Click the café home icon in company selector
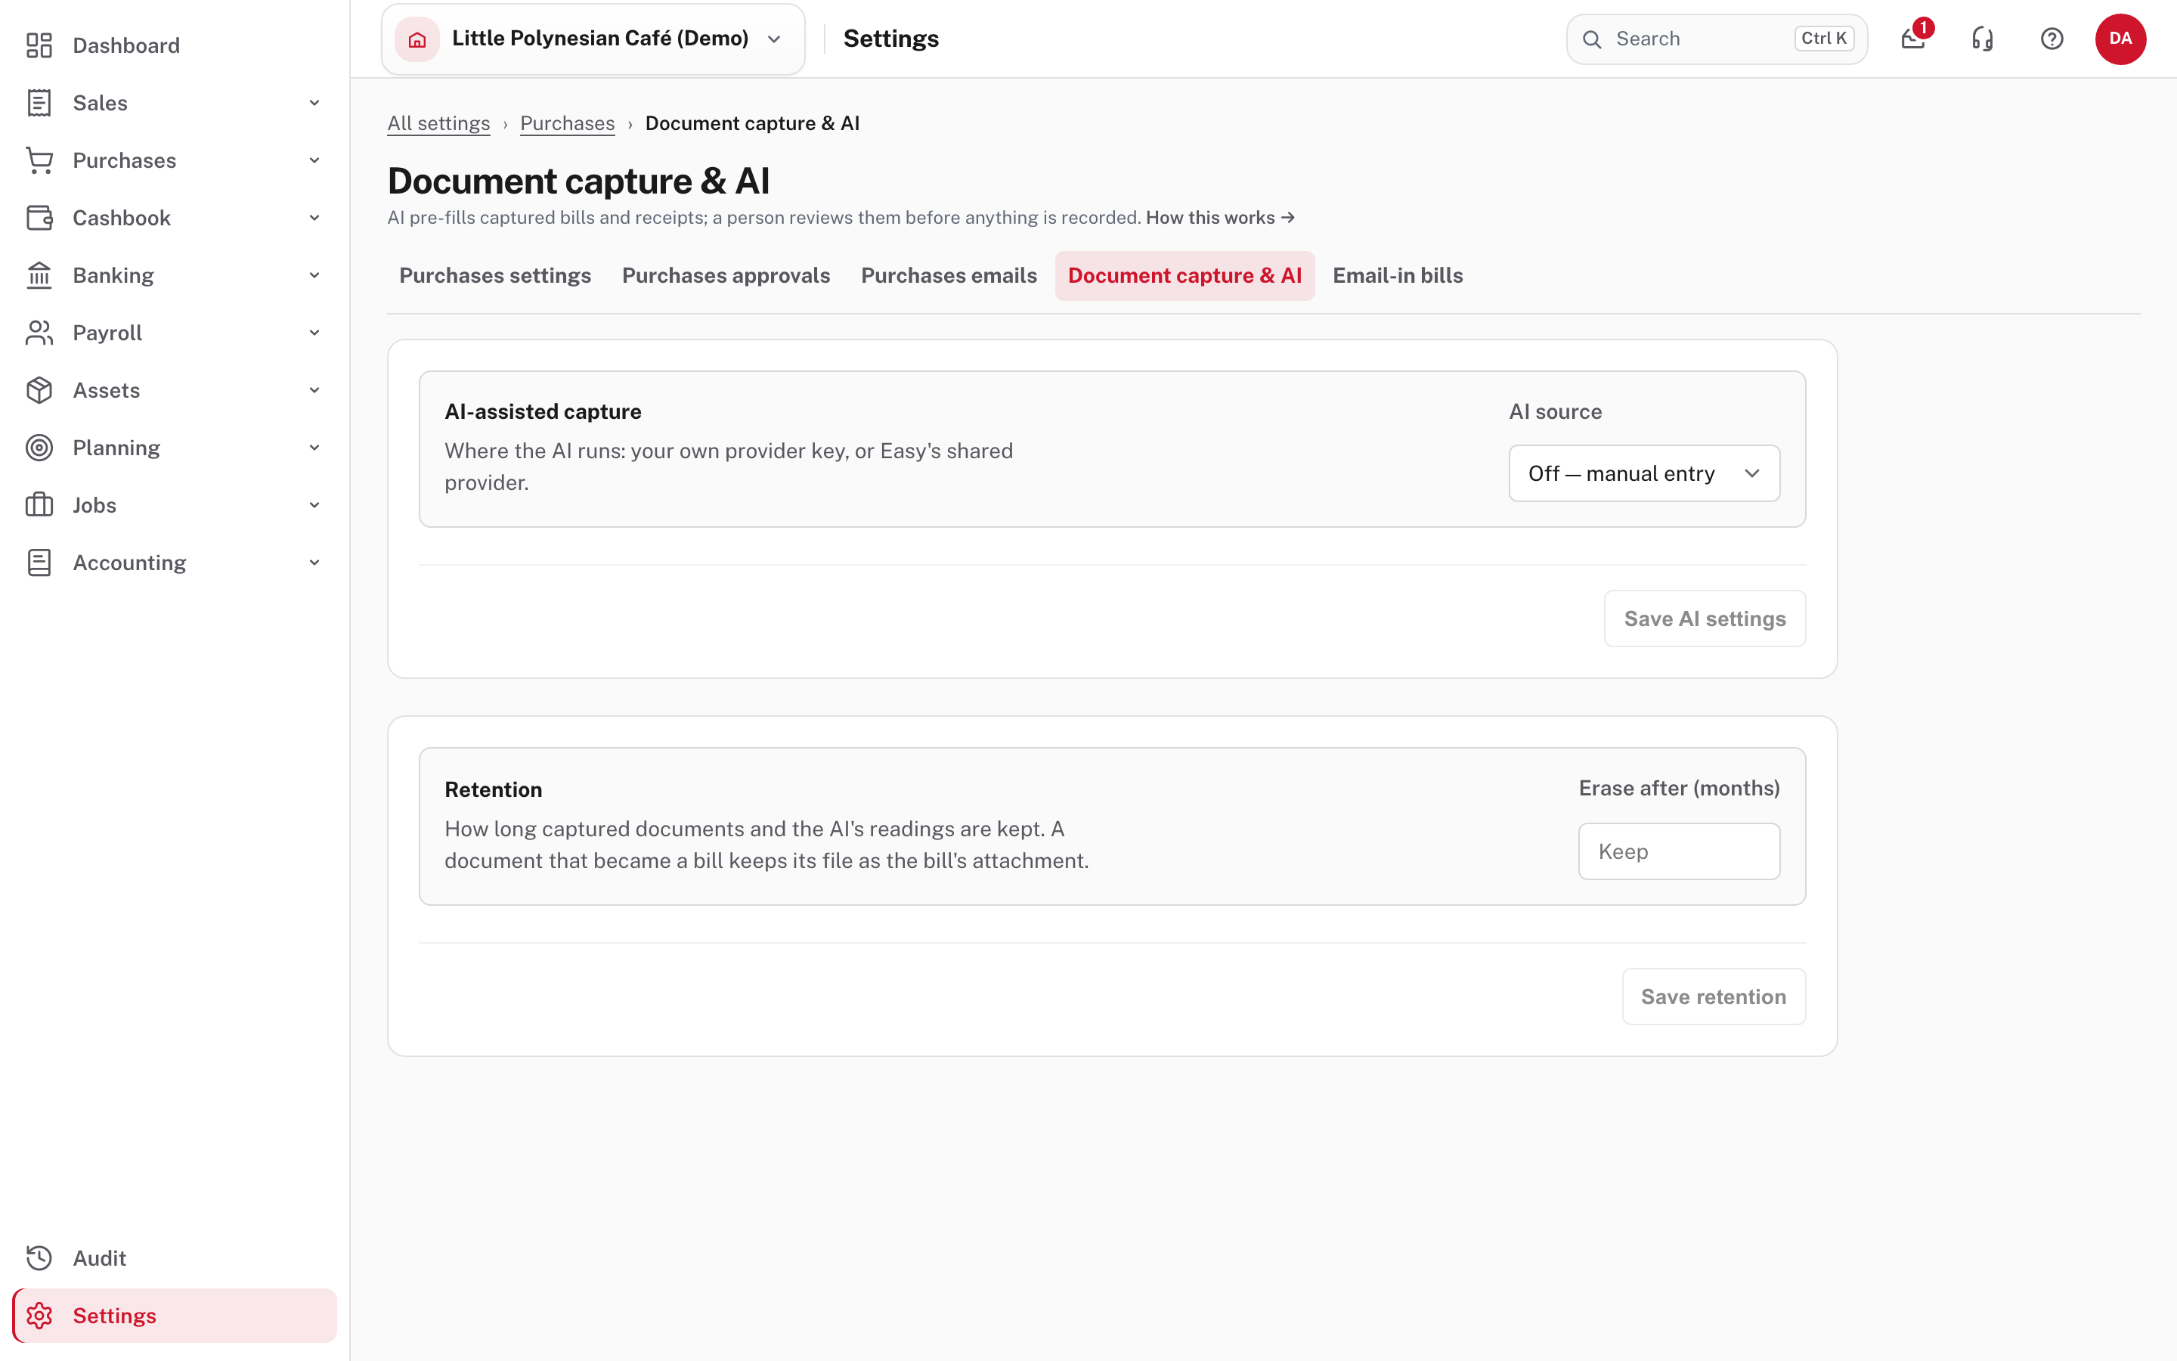 pyautogui.click(x=417, y=39)
